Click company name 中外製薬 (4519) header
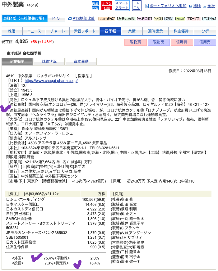Viewport: 218px width, 271px height. 20,5
